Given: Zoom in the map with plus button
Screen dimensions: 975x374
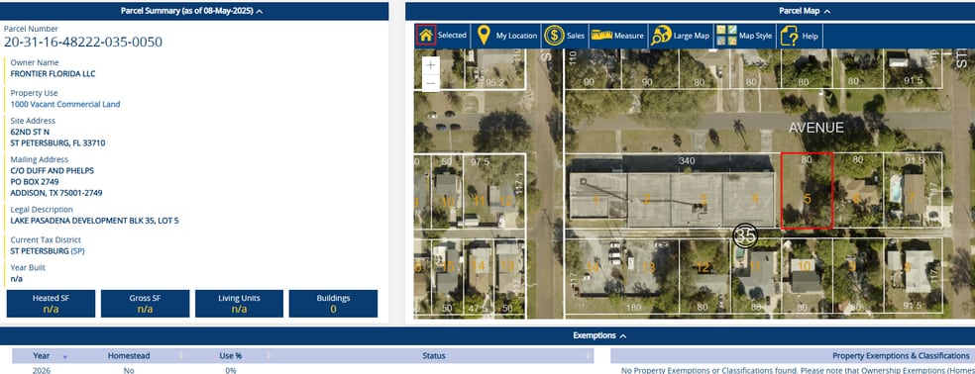Looking at the screenshot, I should 431,65.
